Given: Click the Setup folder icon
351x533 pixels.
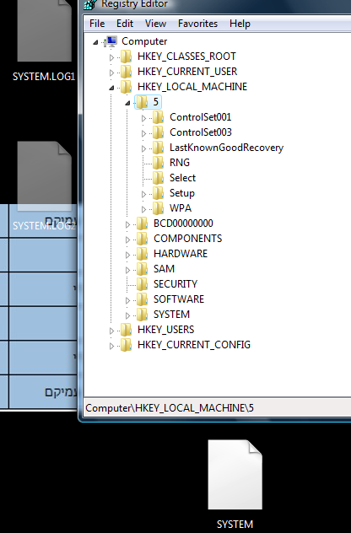Looking at the screenshot, I should [158, 193].
